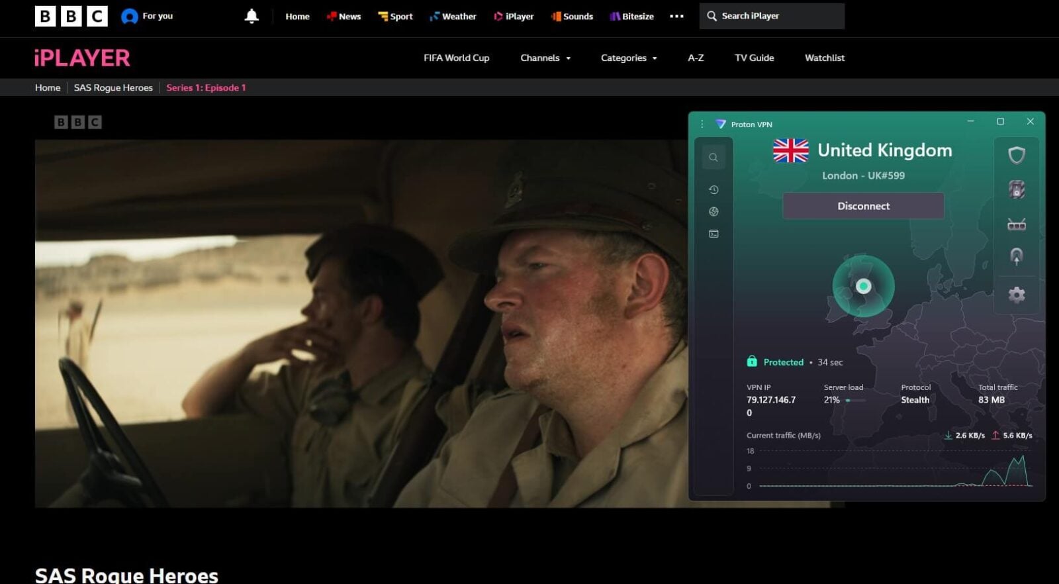Click the Home breadcrumb link

(48, 87)
